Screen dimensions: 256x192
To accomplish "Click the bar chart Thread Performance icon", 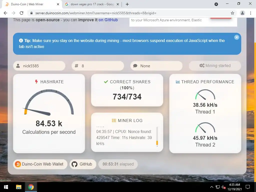I will (178, 82).
